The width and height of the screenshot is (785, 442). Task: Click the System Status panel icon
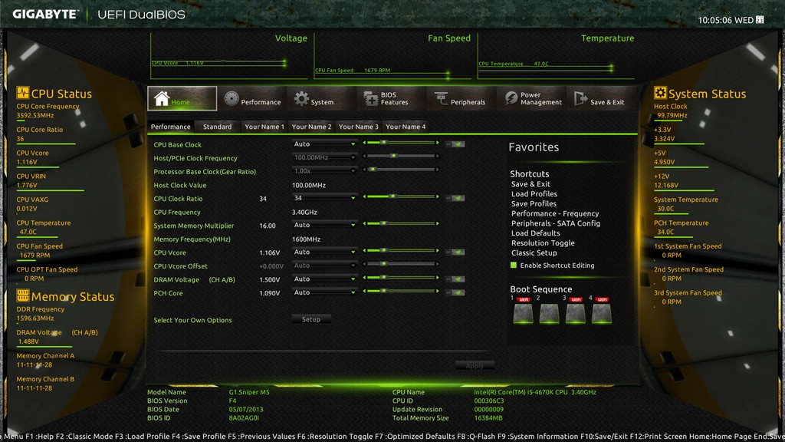point(660,93)
